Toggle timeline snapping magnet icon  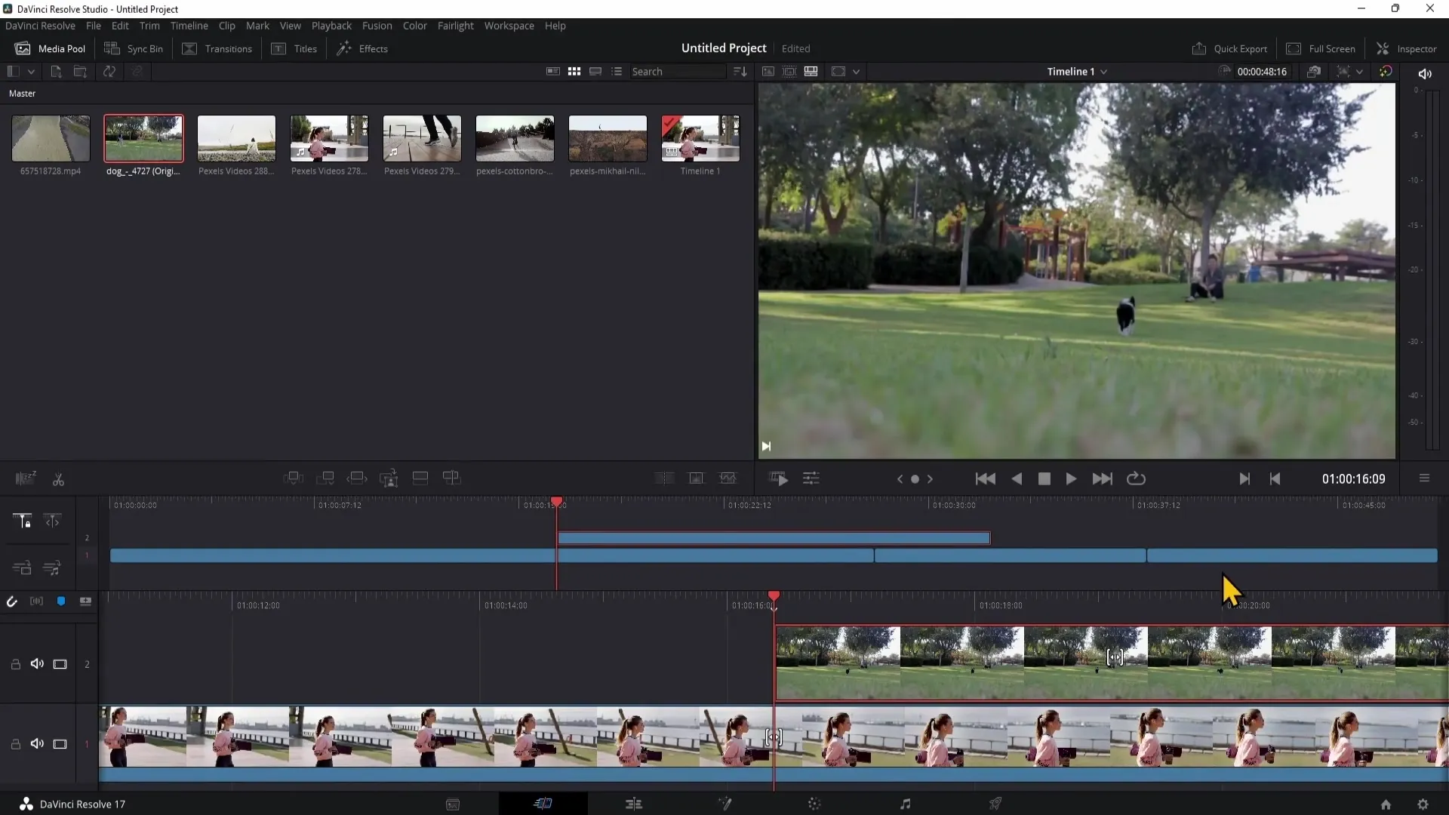coord(12,601)
